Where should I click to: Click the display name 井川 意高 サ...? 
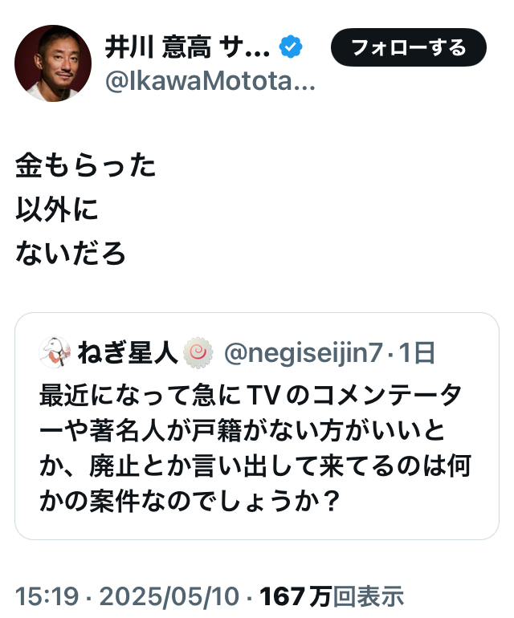pos(187,47)
